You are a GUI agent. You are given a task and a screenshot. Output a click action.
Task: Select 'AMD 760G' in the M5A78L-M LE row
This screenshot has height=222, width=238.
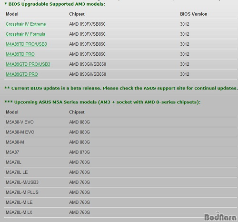(79, 202)
